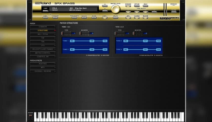The image size is (212, 122).
Task: Click the Tone 3 & 4 TYPE slider
Action: click(119, 33)
